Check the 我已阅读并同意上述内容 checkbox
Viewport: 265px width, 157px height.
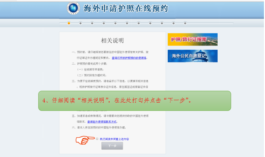pyautogui.click(x=97, y=139)
